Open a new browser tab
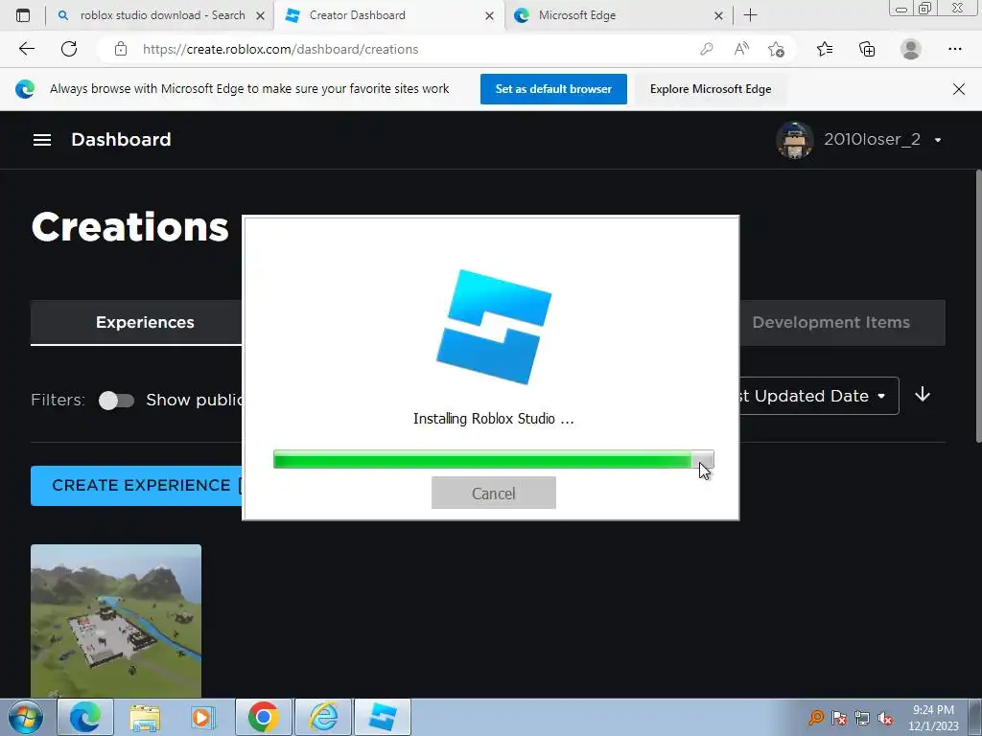982x736 pixels. 750,15
